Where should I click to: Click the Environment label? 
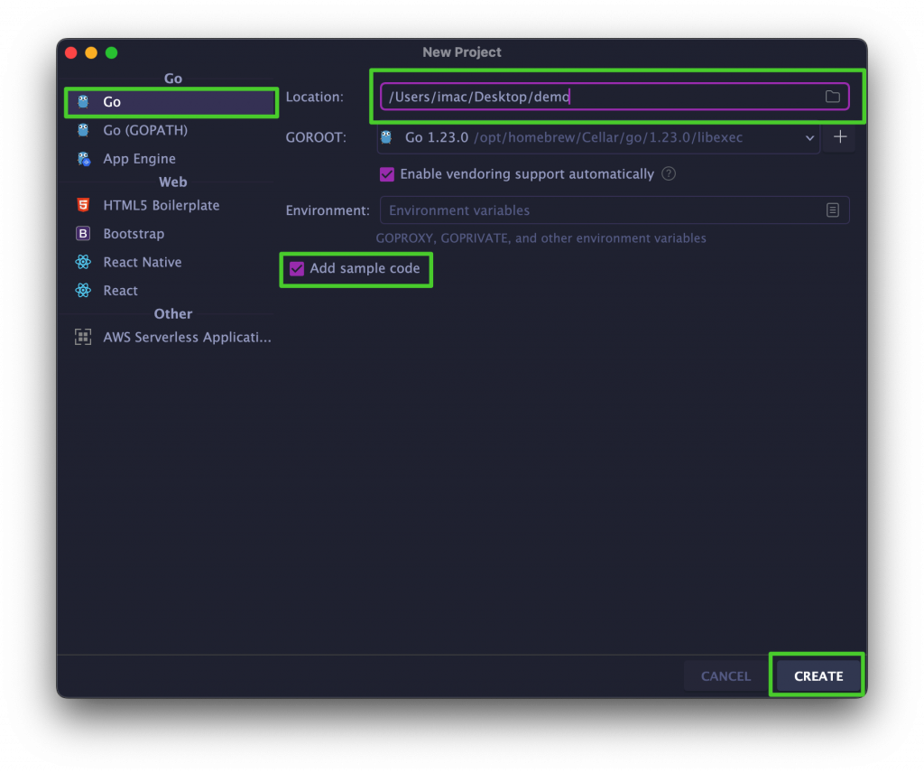[x=327, y=210]
